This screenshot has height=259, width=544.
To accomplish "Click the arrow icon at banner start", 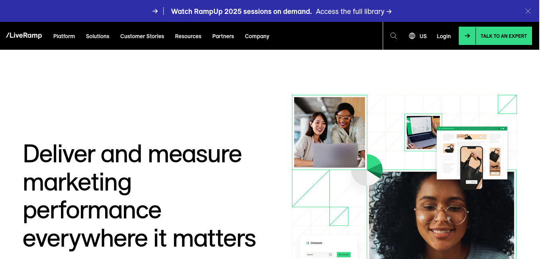I will 155,11.
